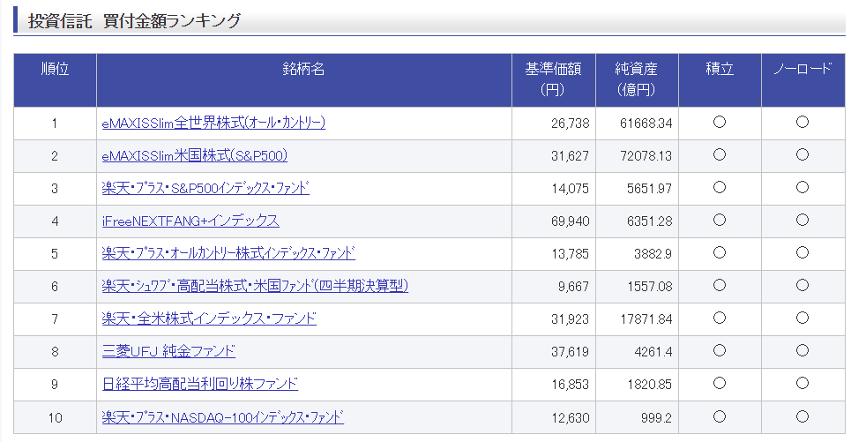This screenshot has height=442, width=851.
Task: Click the 順位 column header
Action: [55, 79]
